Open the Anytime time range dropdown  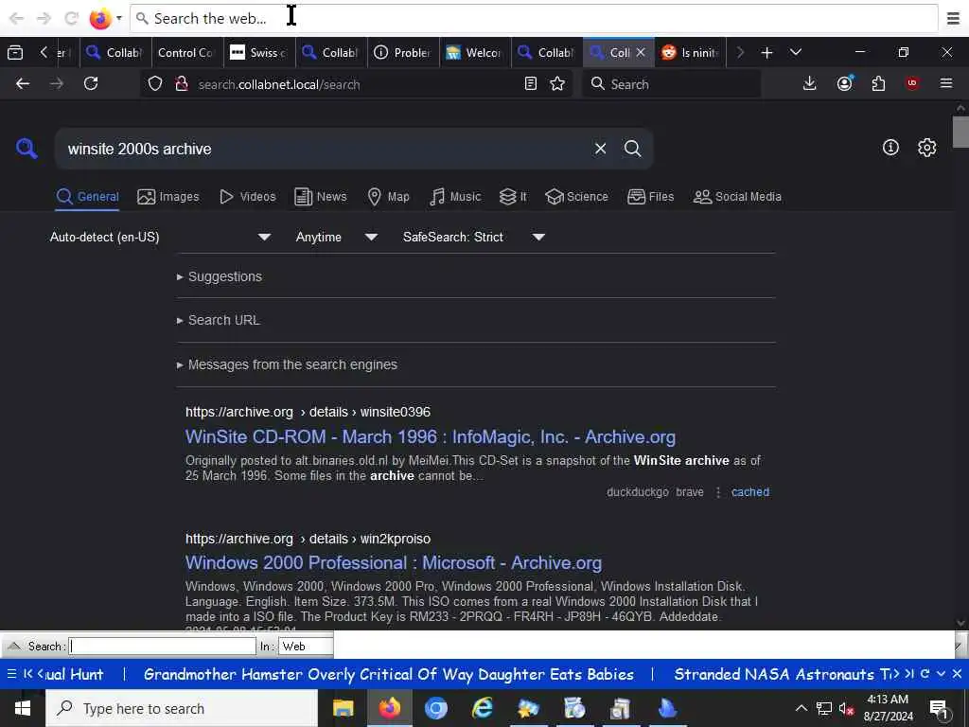pos(337,237)
